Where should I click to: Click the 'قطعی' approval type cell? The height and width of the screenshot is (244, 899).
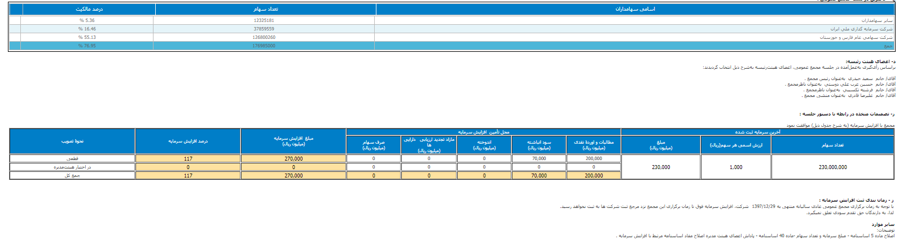pos(72,159)
